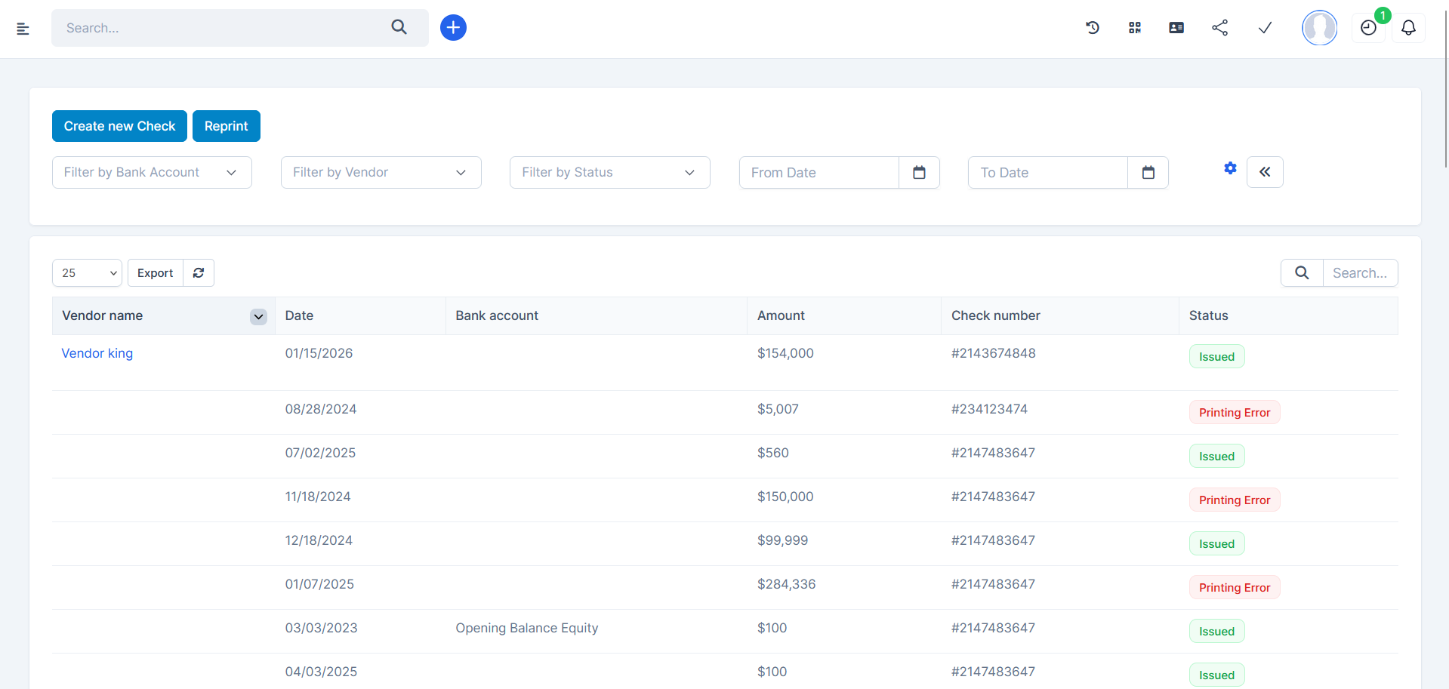Click Printing Error badge on 01/07/2025 row
This screenshot has width=1449, height=689.
[x=1235, y=587]
